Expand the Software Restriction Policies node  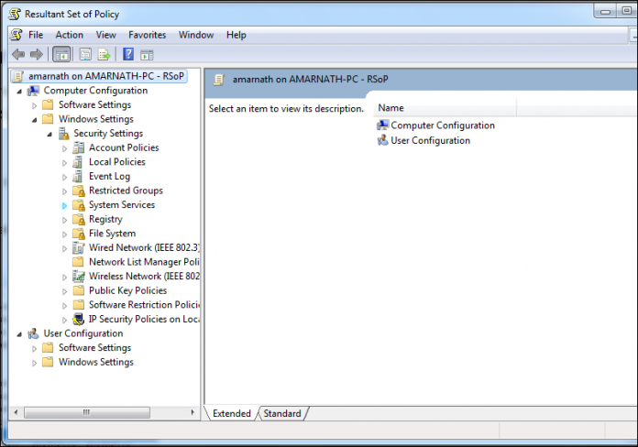(64, 305)
